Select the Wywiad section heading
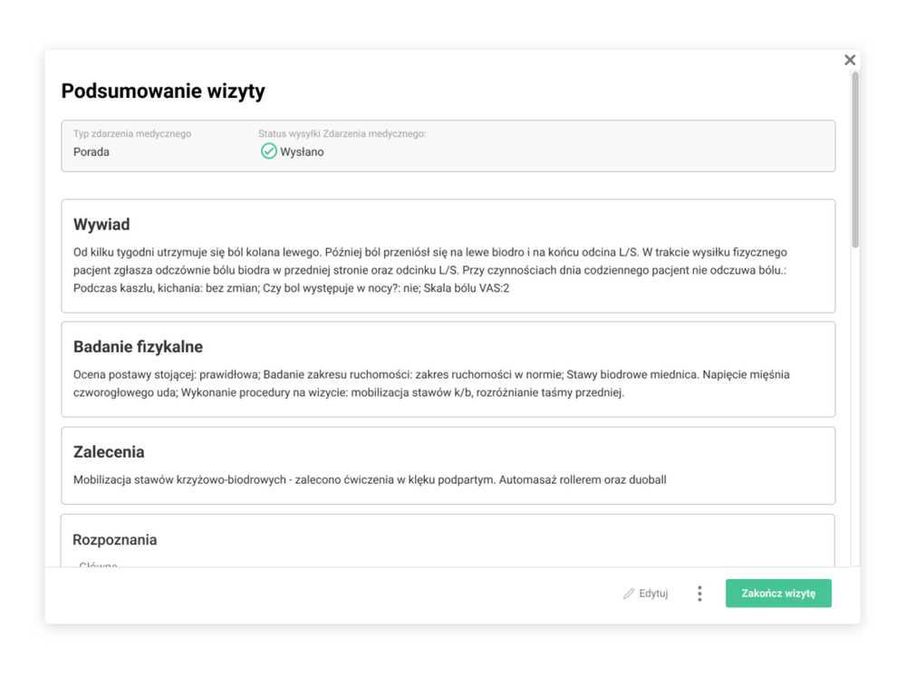Viewport: 906px width, 685px height. [x=101, y=225]
